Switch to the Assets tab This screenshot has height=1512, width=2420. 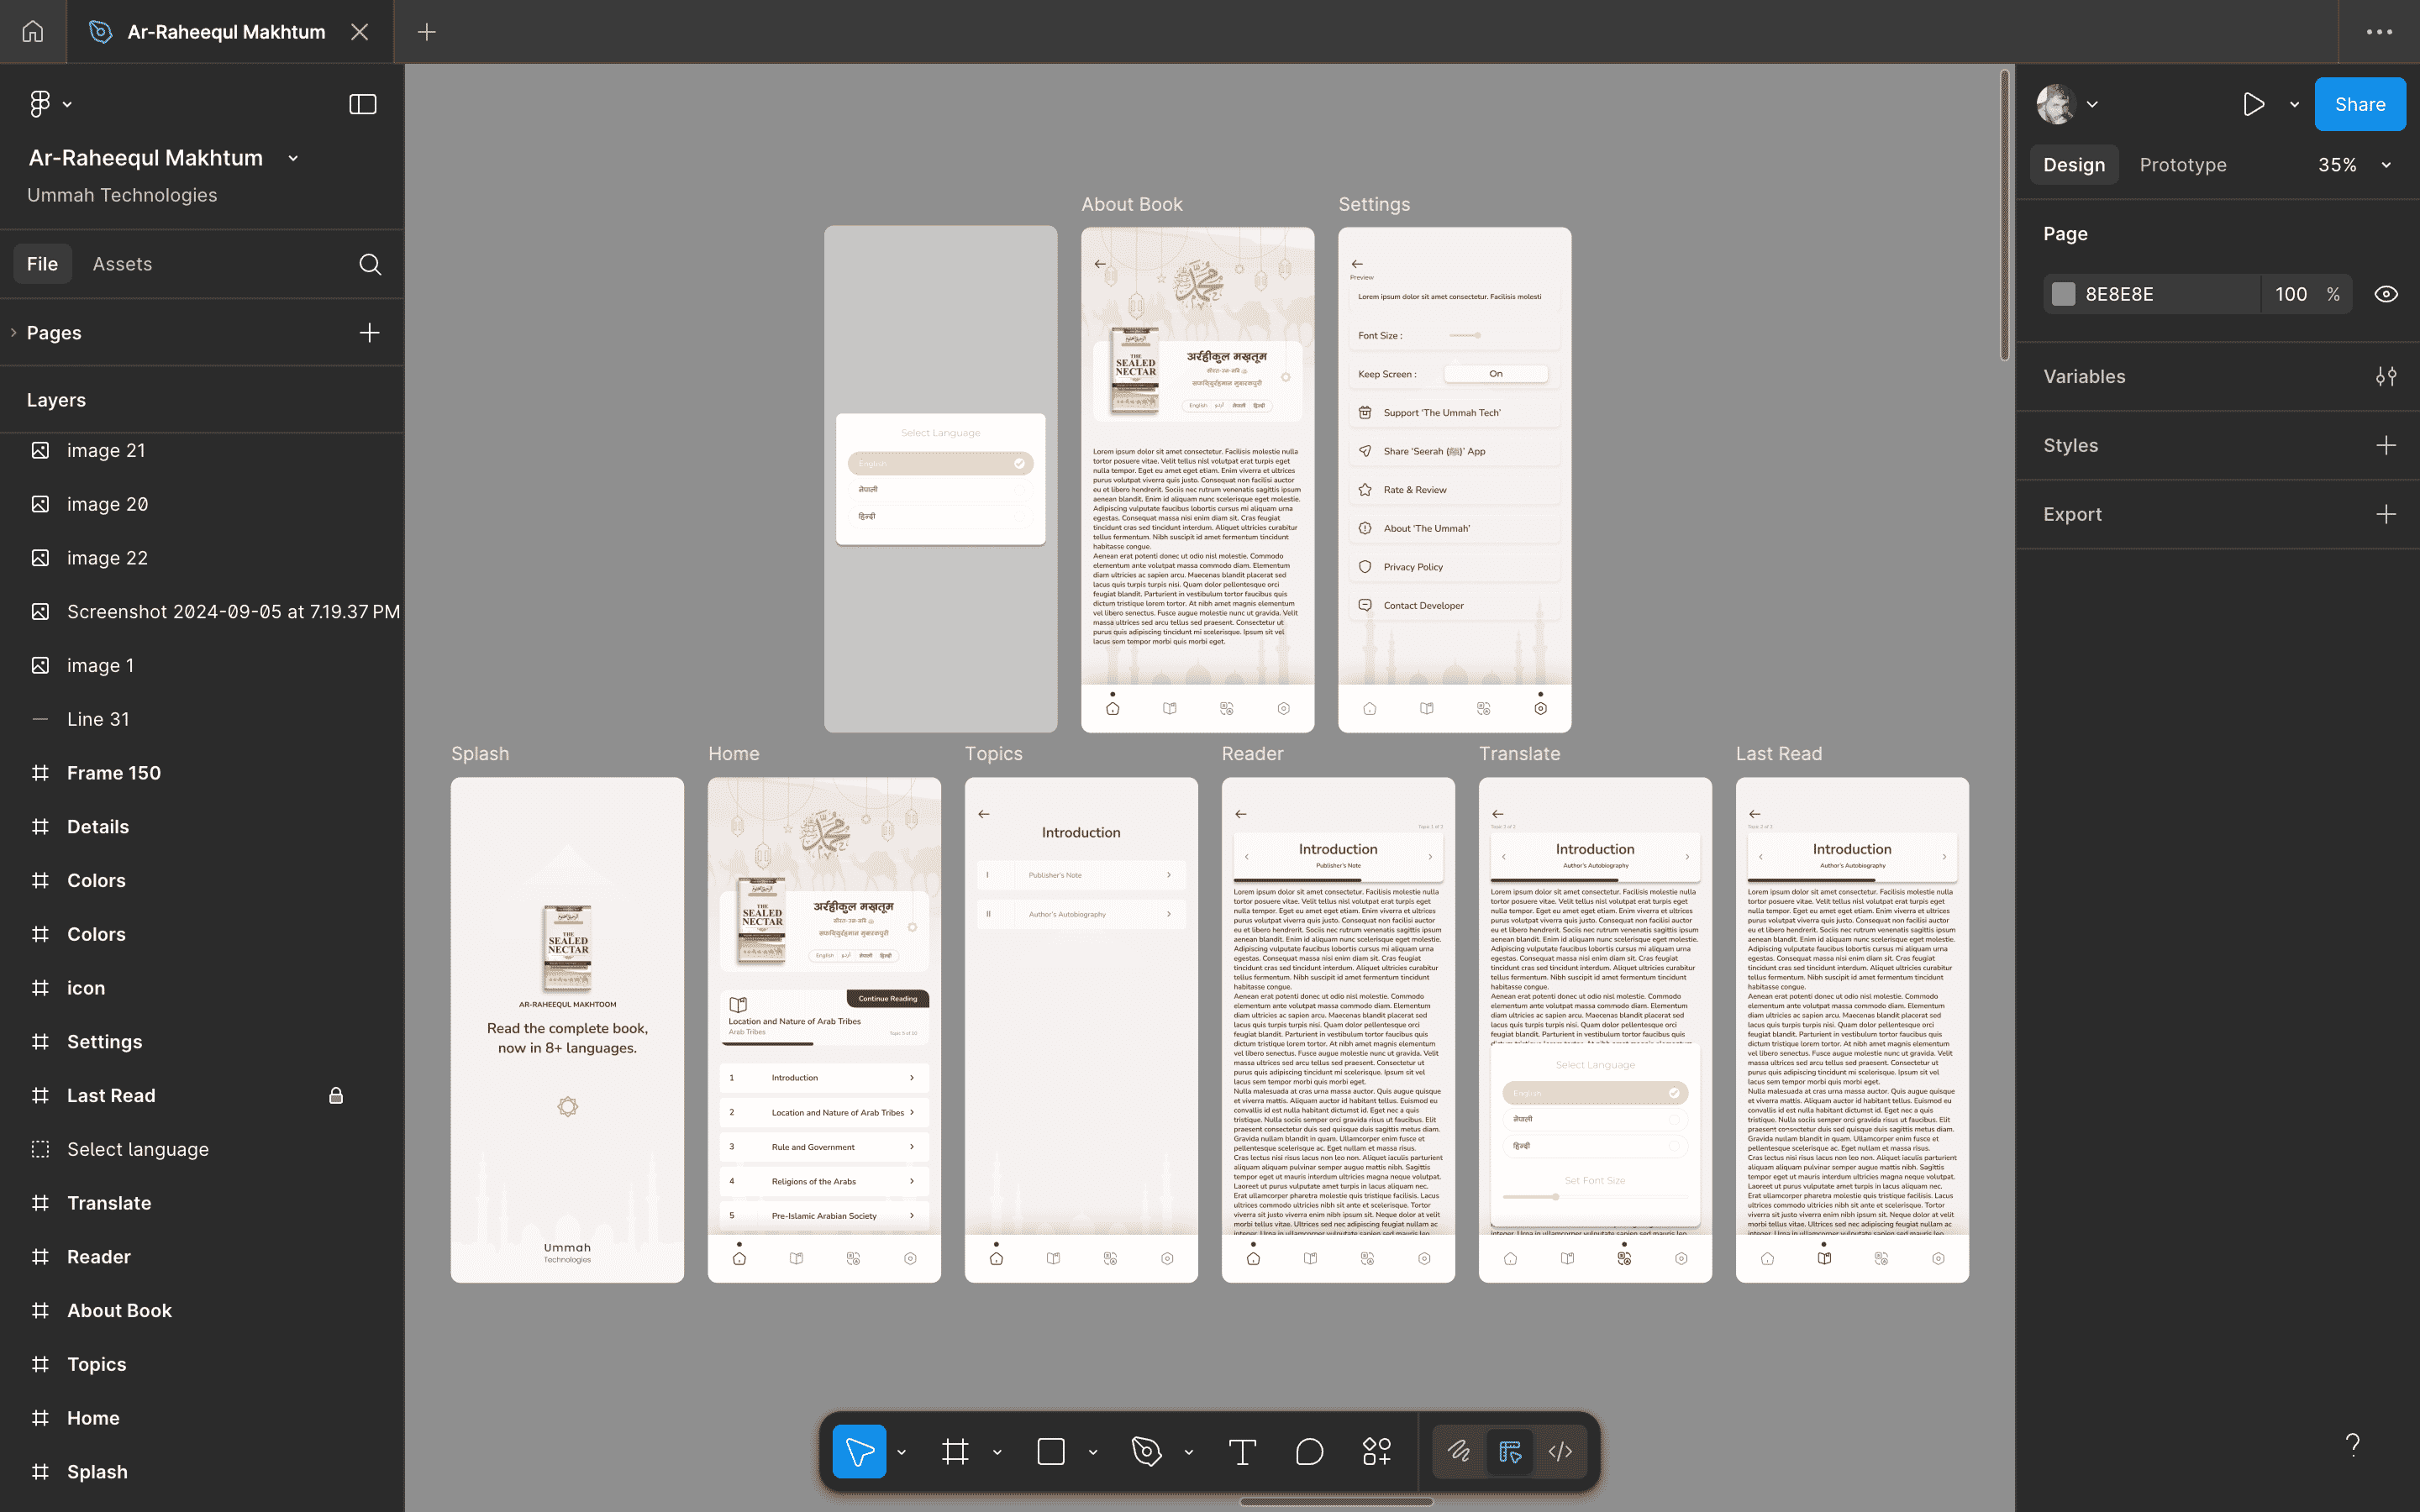[x=122, y=263]
